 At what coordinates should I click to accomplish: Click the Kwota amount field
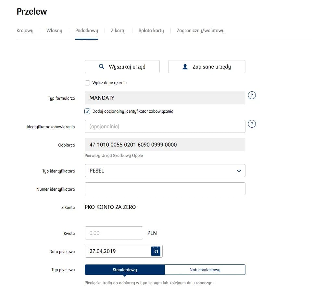[x=114, y=233]
